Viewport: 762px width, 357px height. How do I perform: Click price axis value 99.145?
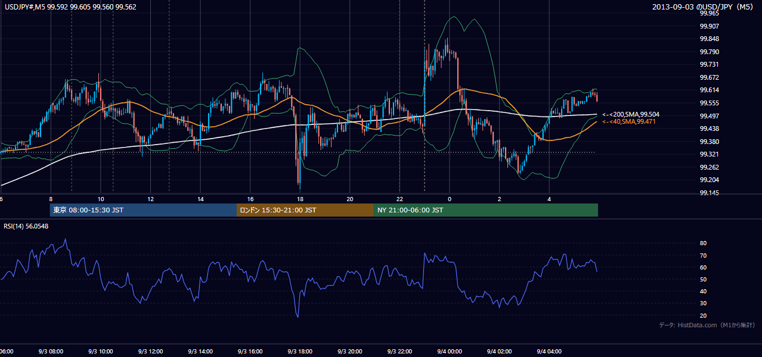tap(709, 193)
